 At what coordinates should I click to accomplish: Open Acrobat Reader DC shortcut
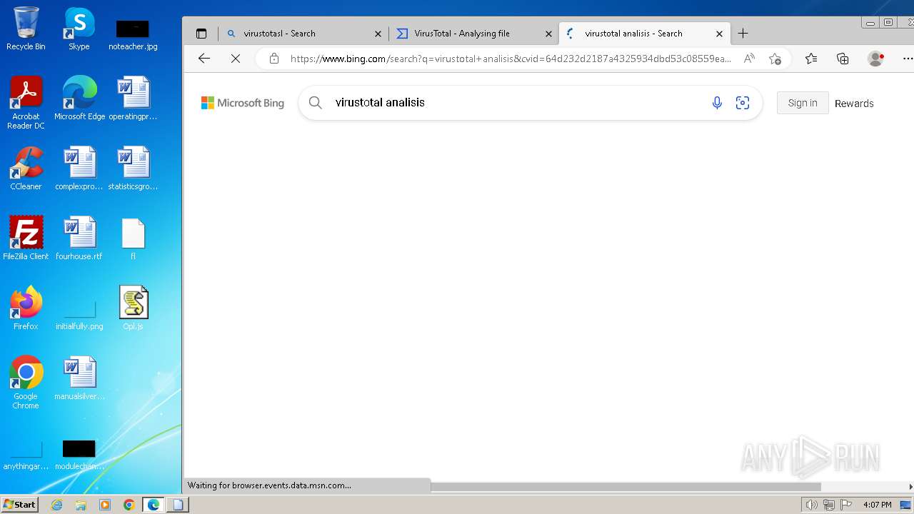point(26,103)
